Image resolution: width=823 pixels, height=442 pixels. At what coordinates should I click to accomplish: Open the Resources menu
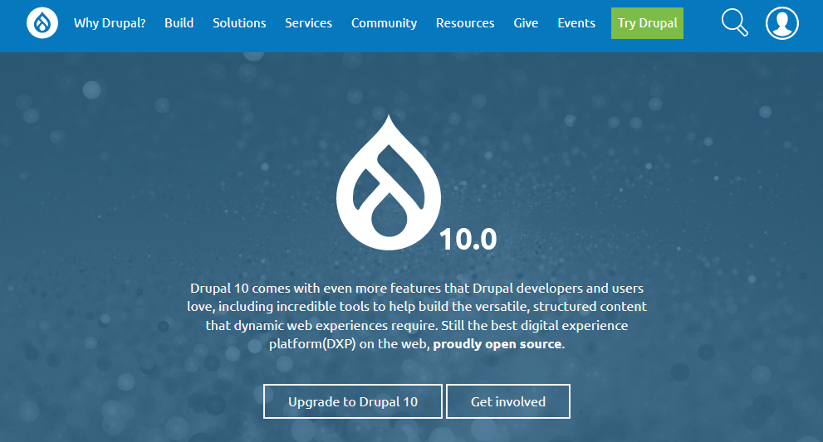(x=465, y=23)
